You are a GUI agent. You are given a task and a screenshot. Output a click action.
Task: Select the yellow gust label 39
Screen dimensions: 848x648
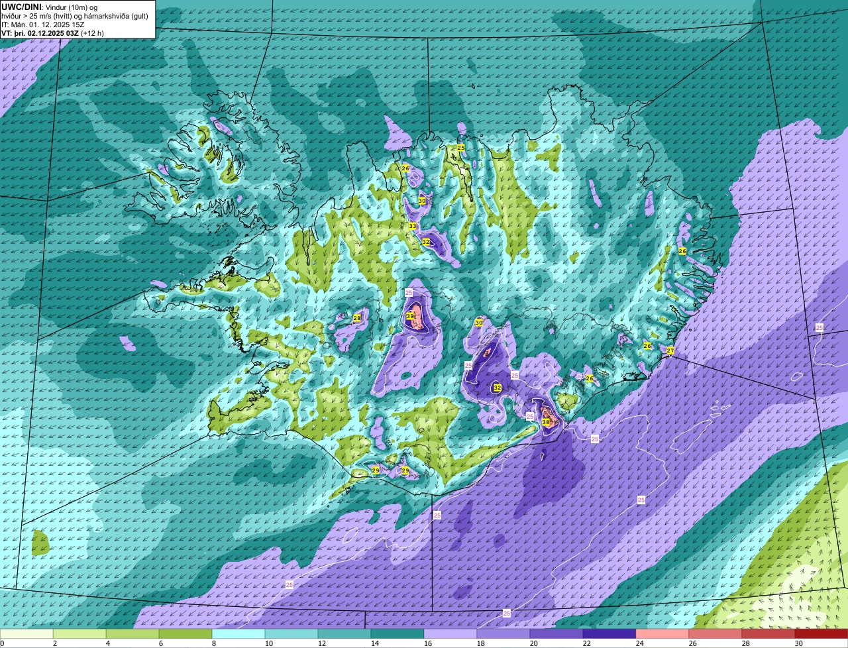410,317
